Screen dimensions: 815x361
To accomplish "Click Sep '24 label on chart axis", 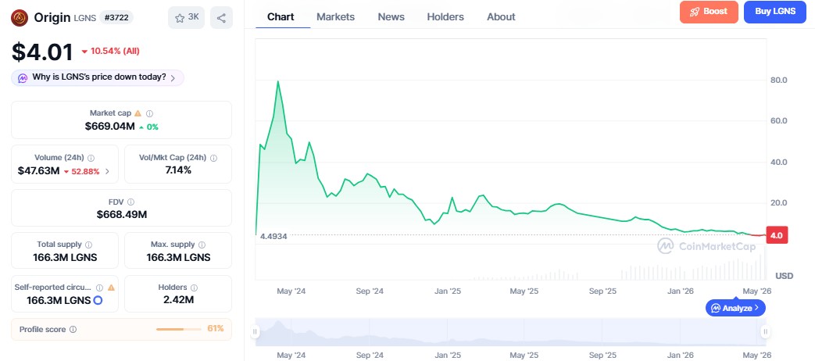I will pyautogui.click(x=370, y=291).
